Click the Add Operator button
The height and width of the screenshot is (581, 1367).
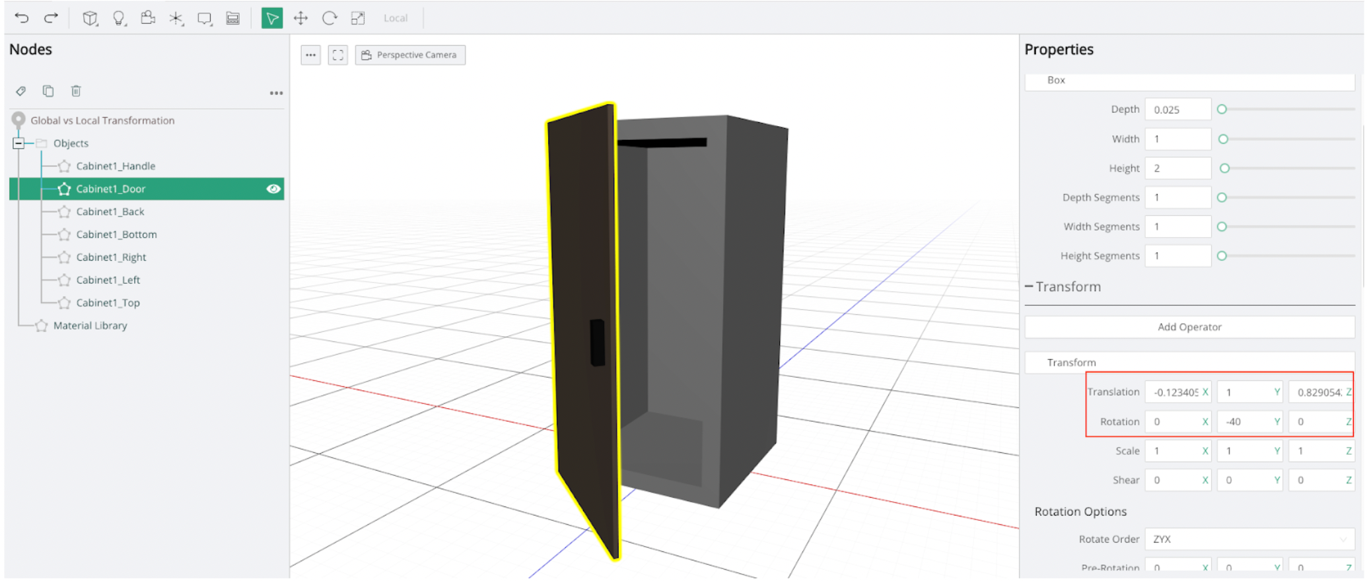pyautogui.click(x=1189, y=327)
